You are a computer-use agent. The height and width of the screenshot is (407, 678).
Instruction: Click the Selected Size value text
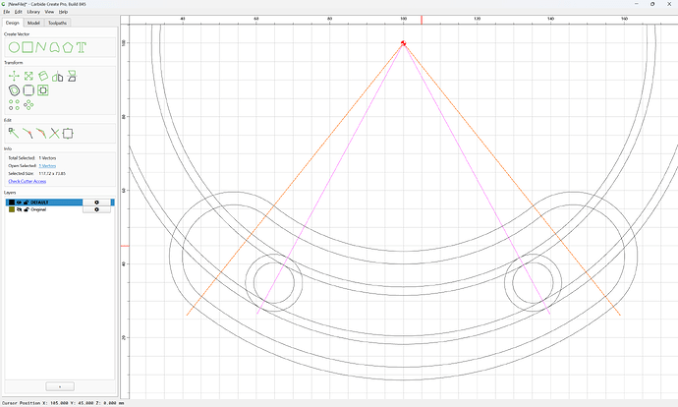click(x=52, y=173)
